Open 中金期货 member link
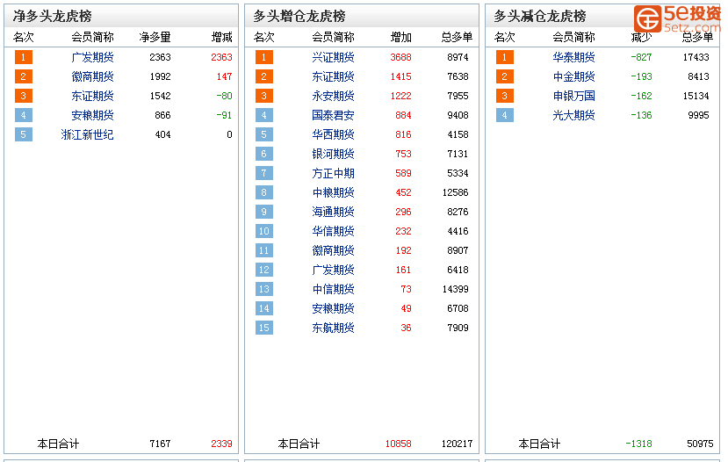 point(573,76)
